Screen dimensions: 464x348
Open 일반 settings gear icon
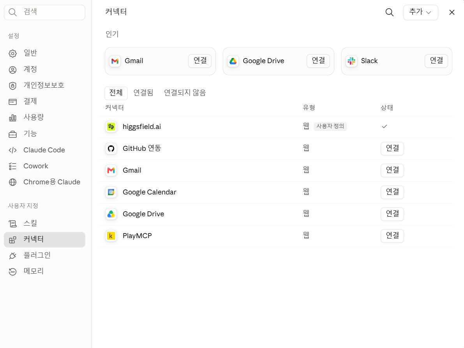coord(13,53)
